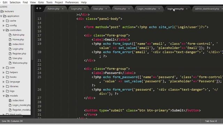The height and width of the screenshot is (125, 223).
Task: Expand the helpers folder
Action: tap(4, 73)
